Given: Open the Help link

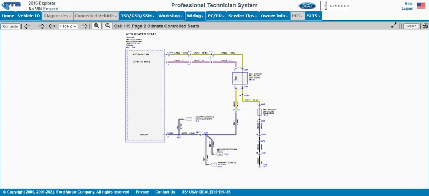Looking at the screenshot, I should (x=409, y=4).
